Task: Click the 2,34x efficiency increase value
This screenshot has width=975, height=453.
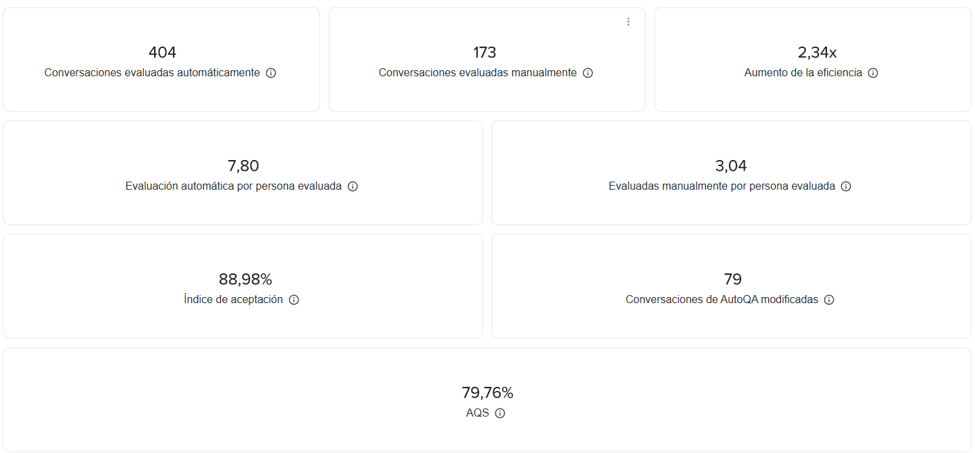Action: coord(817,53)
